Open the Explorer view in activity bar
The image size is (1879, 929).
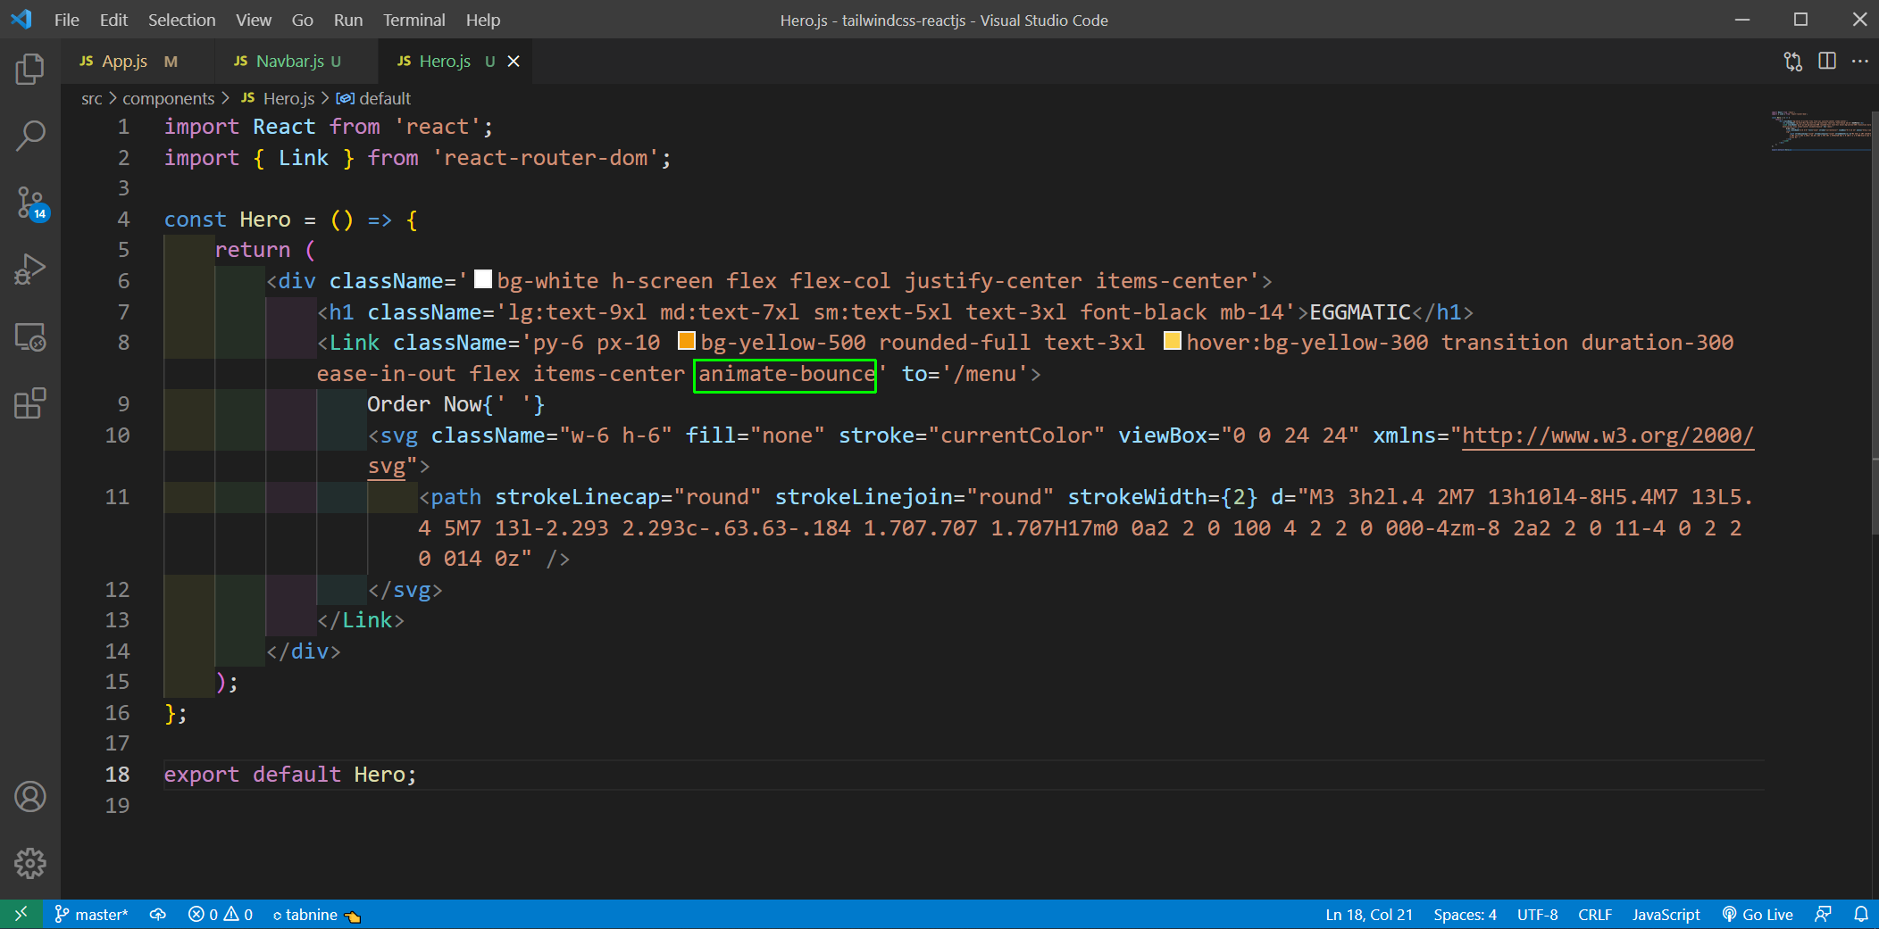tap(30, 69)
